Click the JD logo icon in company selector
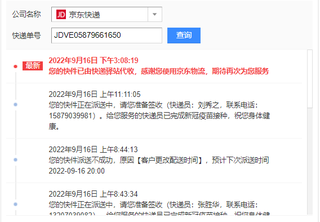320x222 pixels. coord(61,15)
